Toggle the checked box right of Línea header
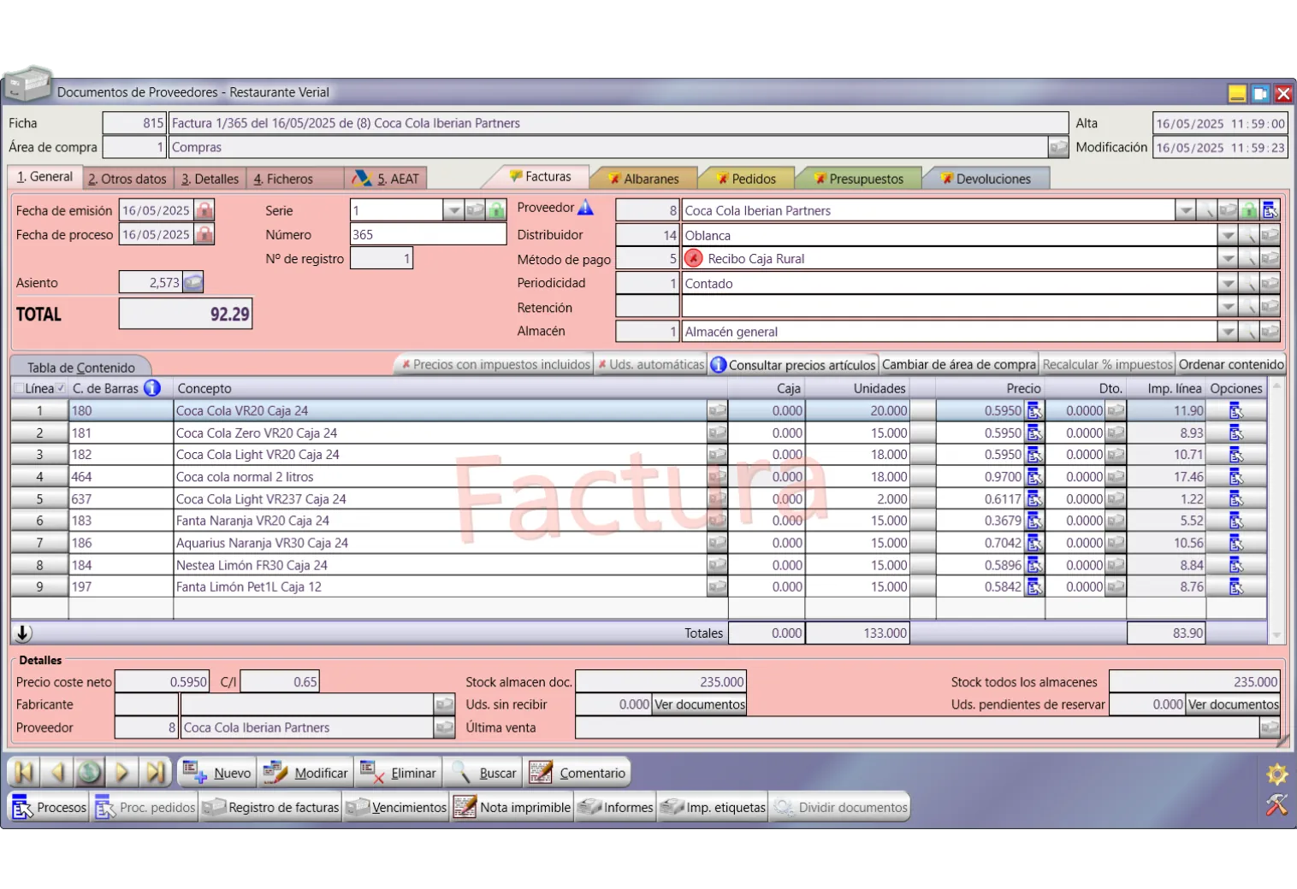The height and width of the screenshot is (889, 1297). (61, 388)
